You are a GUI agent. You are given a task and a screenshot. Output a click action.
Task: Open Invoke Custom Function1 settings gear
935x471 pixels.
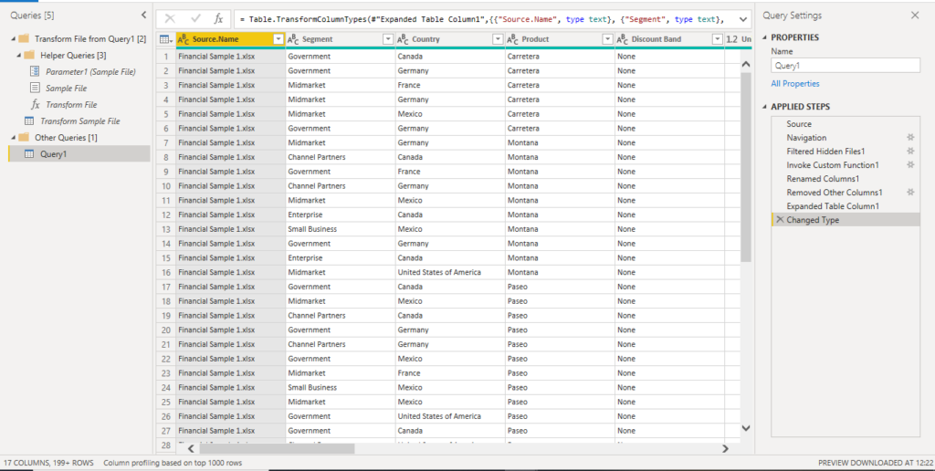coord(910,165)
